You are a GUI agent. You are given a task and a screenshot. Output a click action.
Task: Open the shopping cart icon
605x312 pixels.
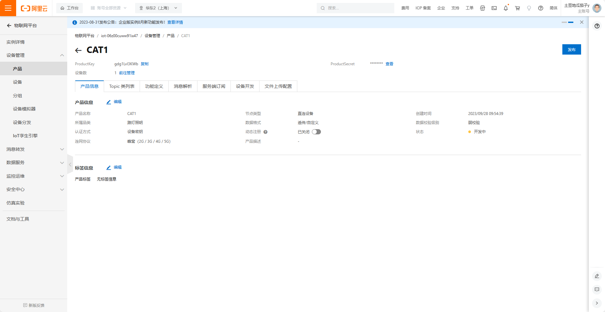[x=517, y=8]
